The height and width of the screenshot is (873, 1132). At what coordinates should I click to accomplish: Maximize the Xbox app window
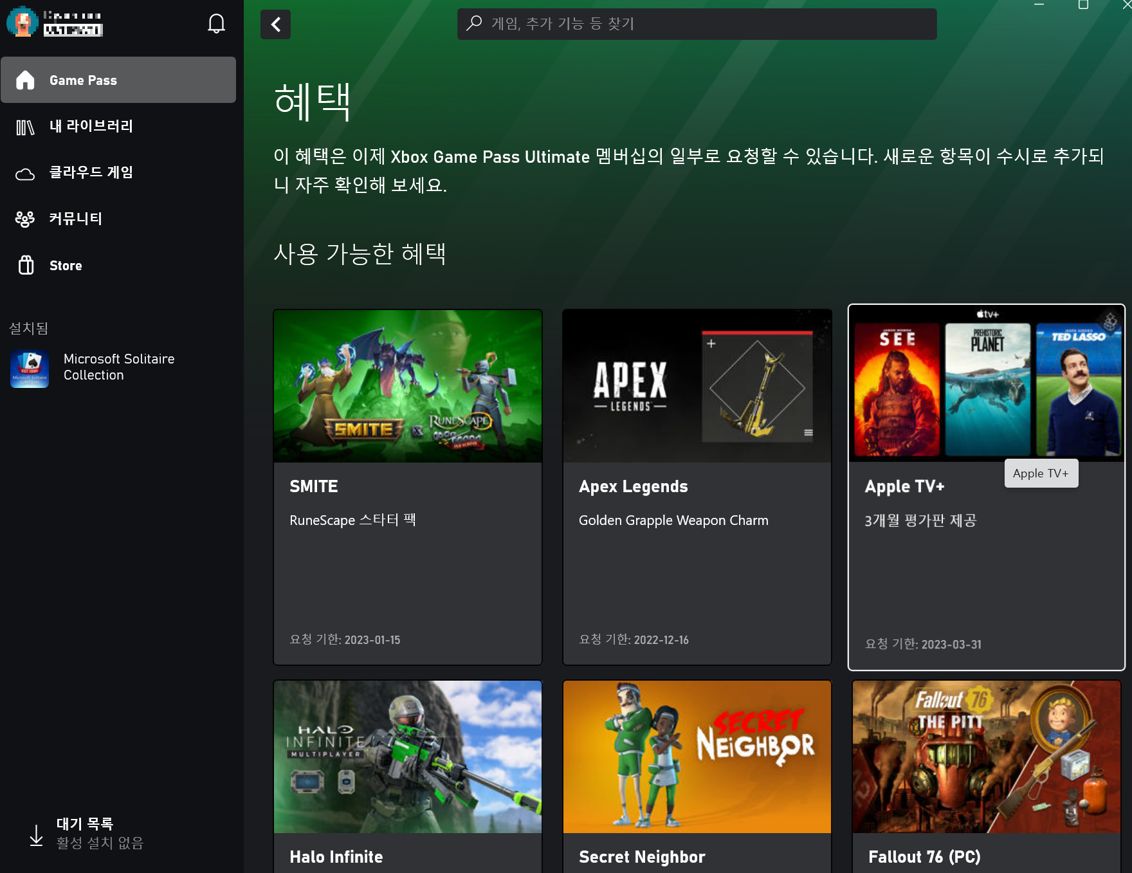(x=1083, y=5)
